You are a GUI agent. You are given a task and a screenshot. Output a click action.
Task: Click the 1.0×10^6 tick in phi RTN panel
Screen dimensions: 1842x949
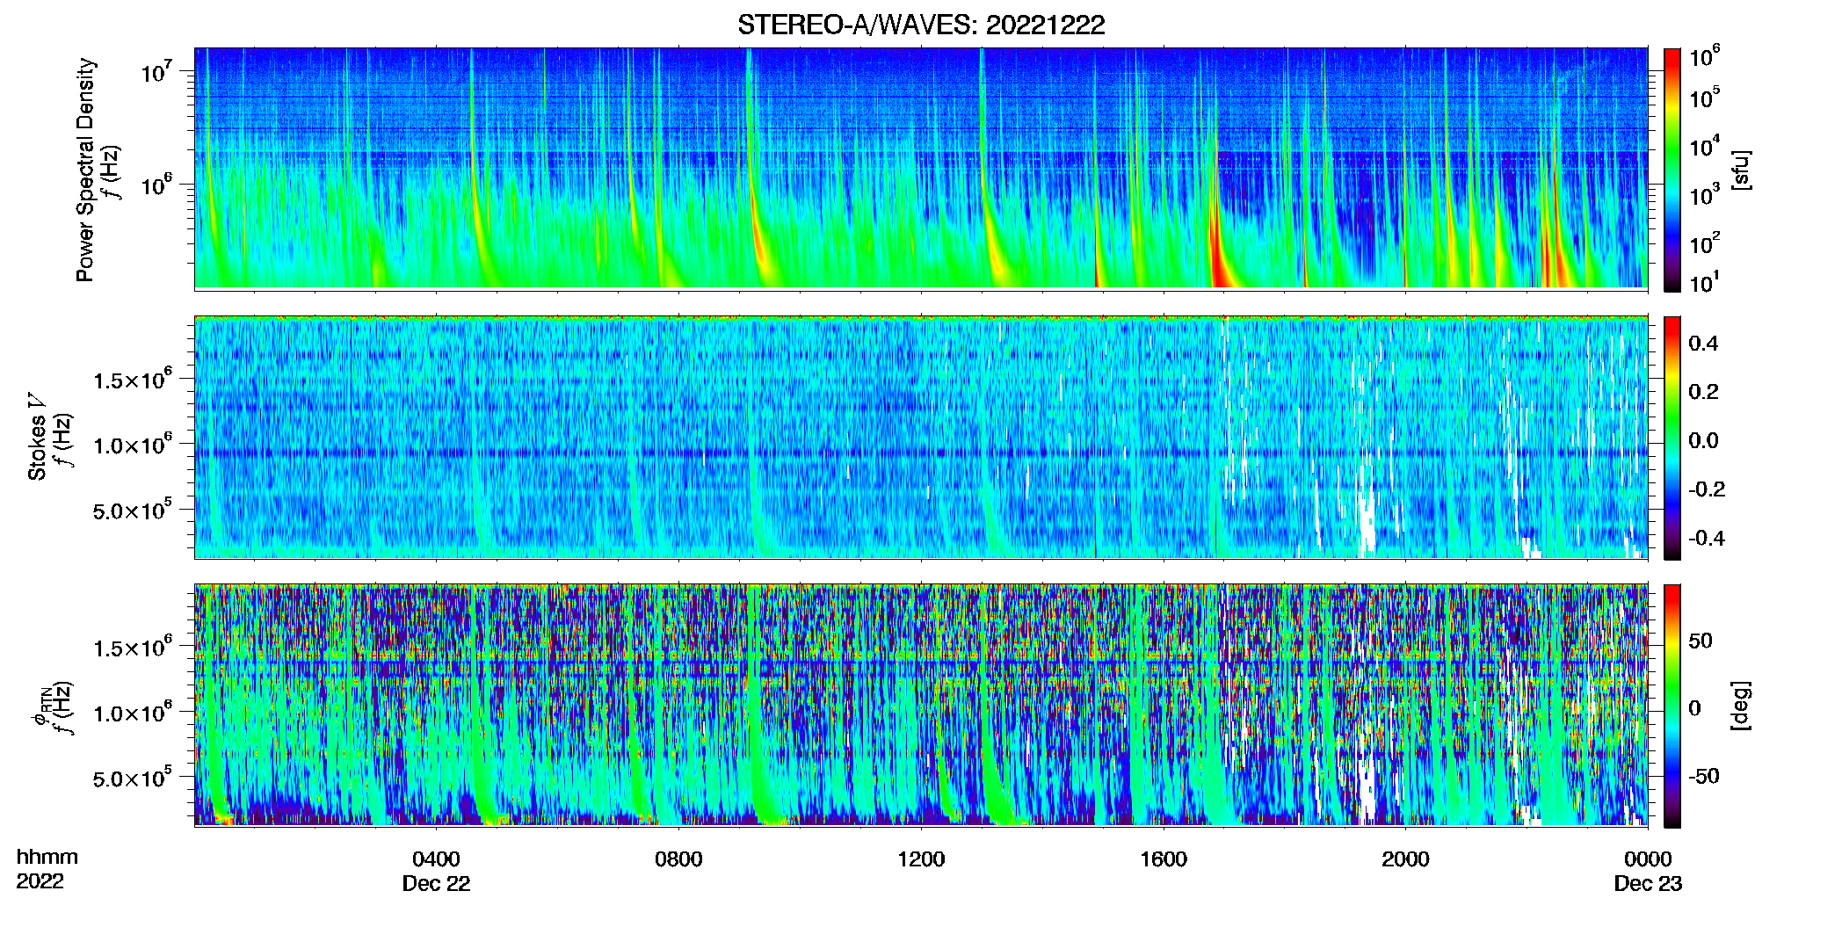tap(133, 712)
